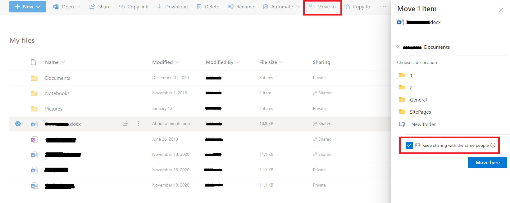This screenshot has height=203, width=510.
Task: Open the vertical ellipsis actions on selected row
Action: [139, 124]
